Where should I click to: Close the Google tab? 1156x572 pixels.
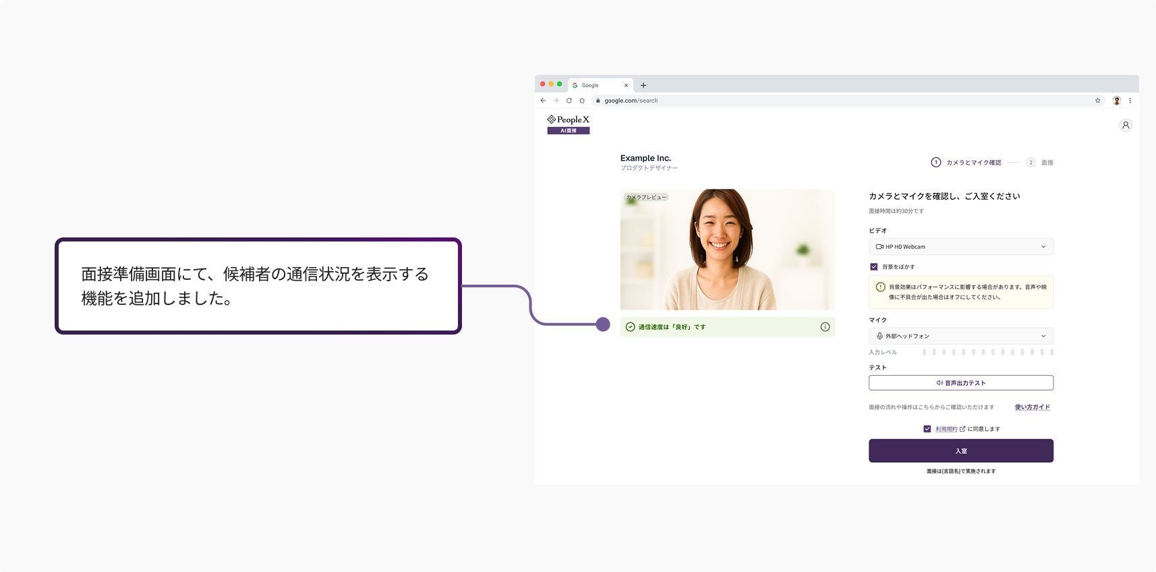pos(626,86)
